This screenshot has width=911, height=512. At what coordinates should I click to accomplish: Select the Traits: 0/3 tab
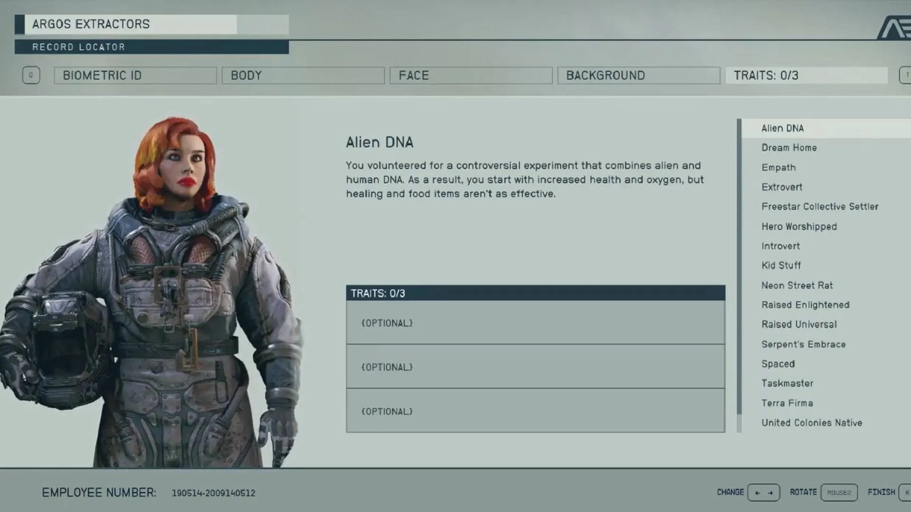click(806, 75)
